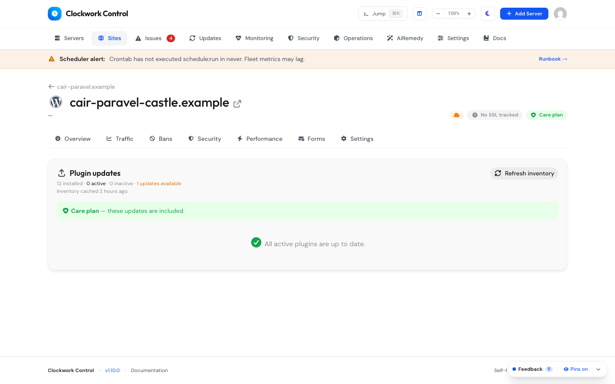This screenshot has height=384, width=615.
Task: Open the footer Documentation link
Action: 149,370
